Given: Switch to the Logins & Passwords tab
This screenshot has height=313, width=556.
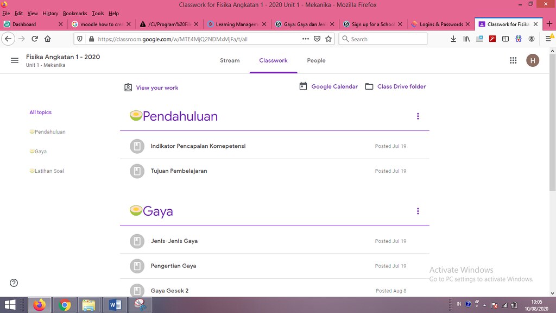Looking at the screenshot, I should [x=440, y=24].
